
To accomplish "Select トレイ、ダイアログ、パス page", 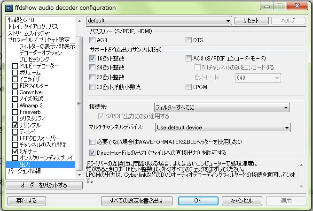I will [x=33, y=27].
